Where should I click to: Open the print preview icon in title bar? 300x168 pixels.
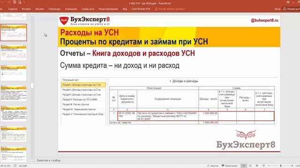20,2
